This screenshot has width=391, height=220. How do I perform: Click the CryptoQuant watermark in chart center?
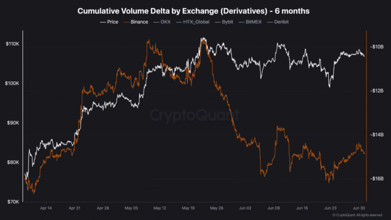[x=195, y=115]
